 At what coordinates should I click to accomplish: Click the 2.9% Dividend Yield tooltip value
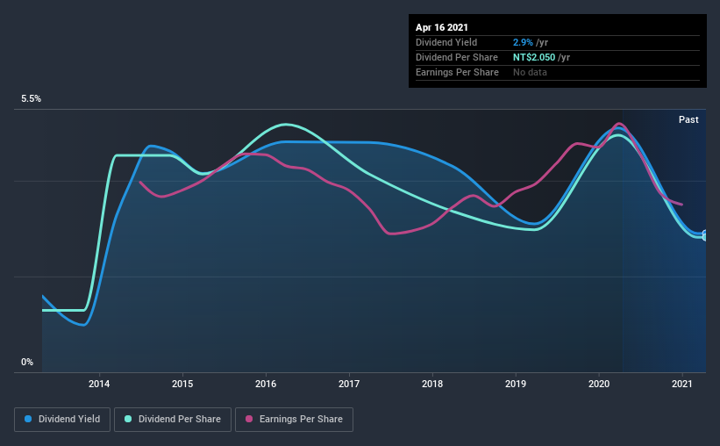click(x=523, y=42)
